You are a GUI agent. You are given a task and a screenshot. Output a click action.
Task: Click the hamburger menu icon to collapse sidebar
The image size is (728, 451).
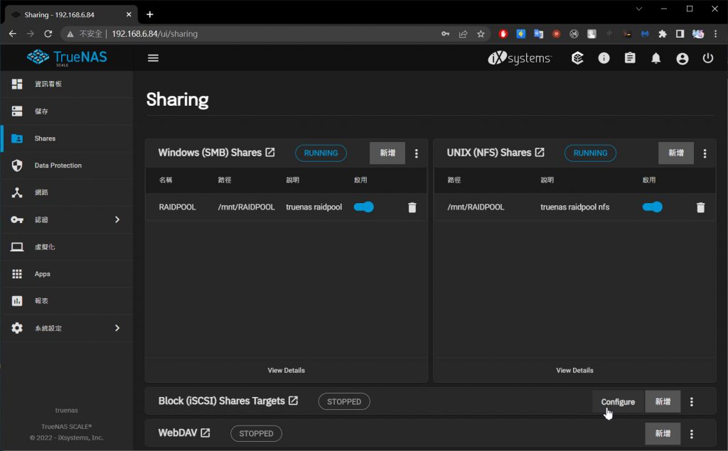(153, 58)
